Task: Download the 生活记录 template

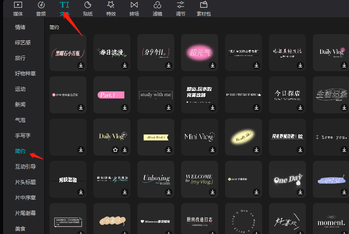Action: click(344, 107)
